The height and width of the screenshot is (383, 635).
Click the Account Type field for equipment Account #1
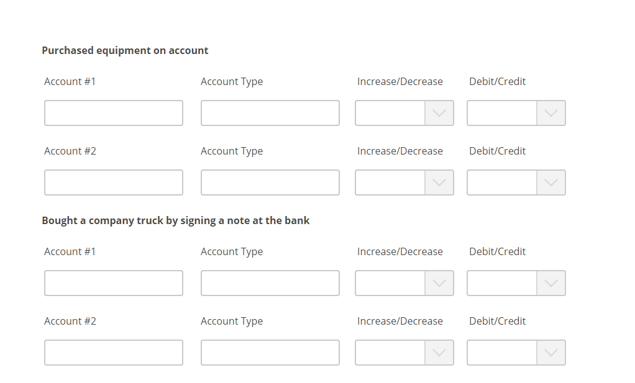coord(270,113)
